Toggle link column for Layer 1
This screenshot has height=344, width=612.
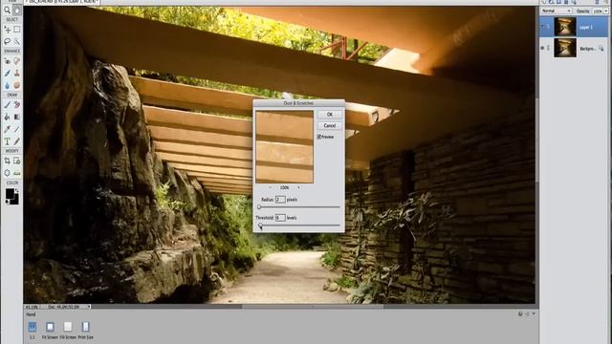[x=548, y=27]
